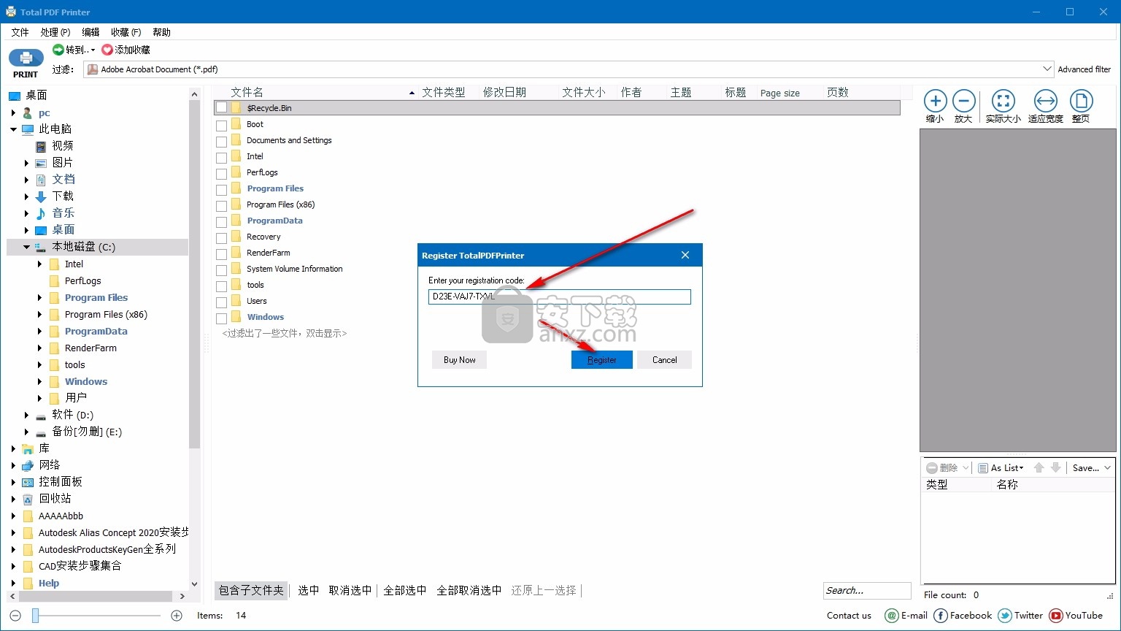Image resolution: width=1121 pixels, height=631 pixels.
Task: Expand the Program Files (x86) tree node
Action: point(40,315)
